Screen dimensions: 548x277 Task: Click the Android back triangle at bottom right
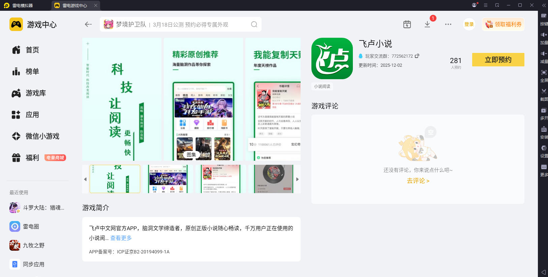click(543, 272)
